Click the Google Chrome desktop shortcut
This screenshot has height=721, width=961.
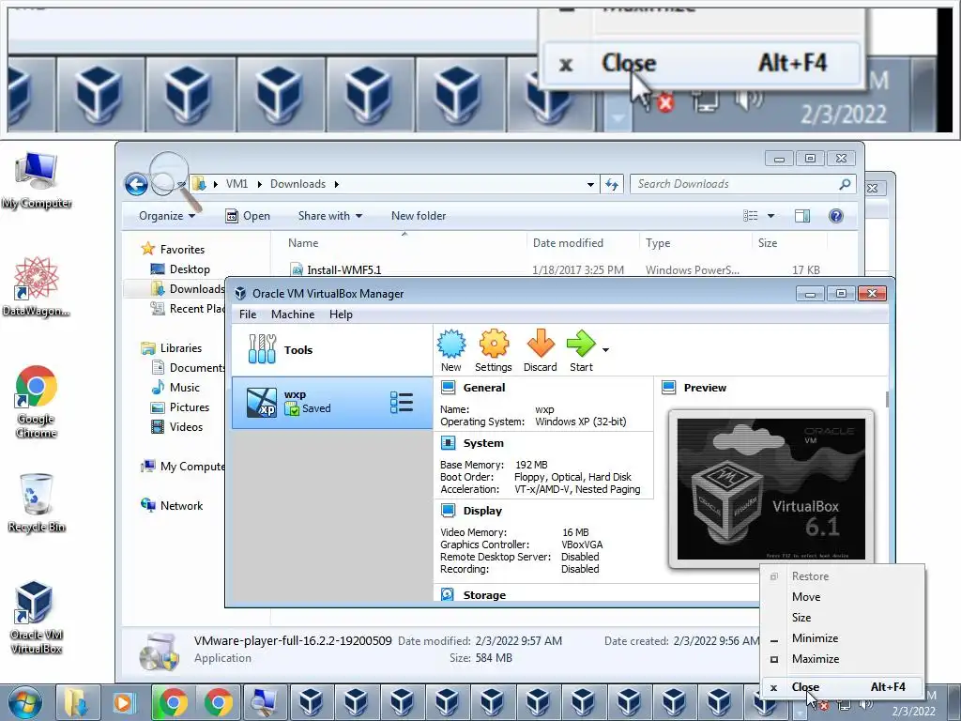(x=37, y=402)
